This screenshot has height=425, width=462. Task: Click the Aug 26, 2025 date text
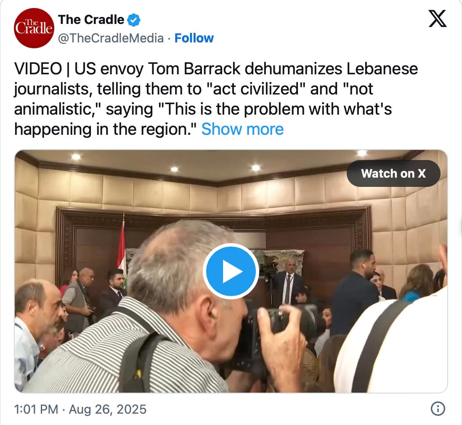108,409
